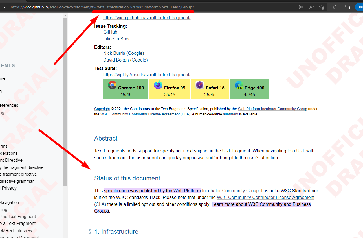Select 'directive grammar' entry in contents sidebar
363x238 pixels.
point(17,181)
